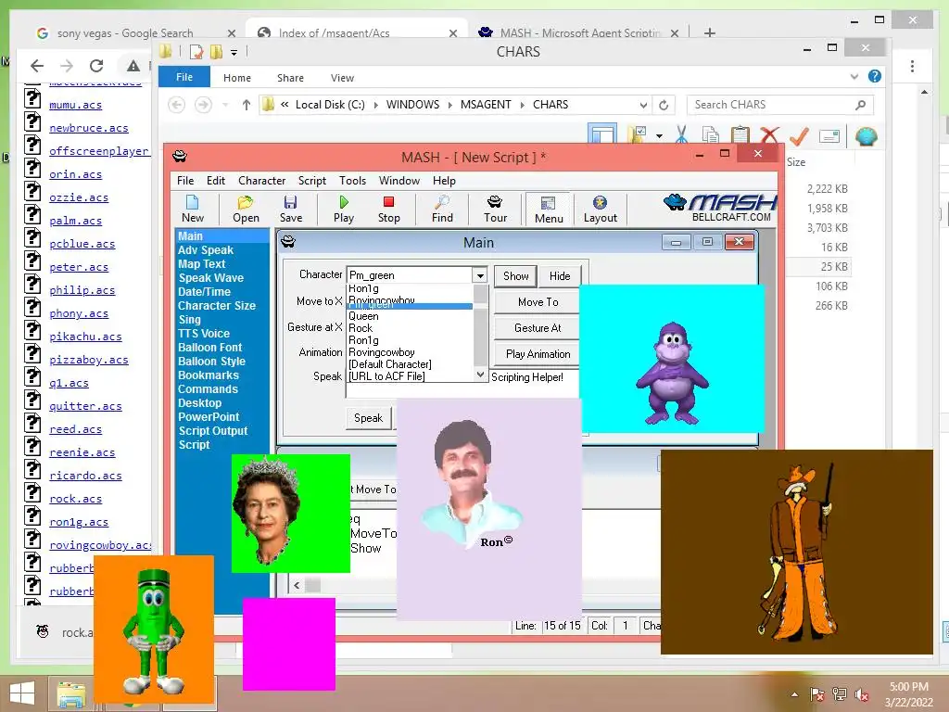Open the Window menu in MASH
949x712 pixels.
tap(399, 181)
